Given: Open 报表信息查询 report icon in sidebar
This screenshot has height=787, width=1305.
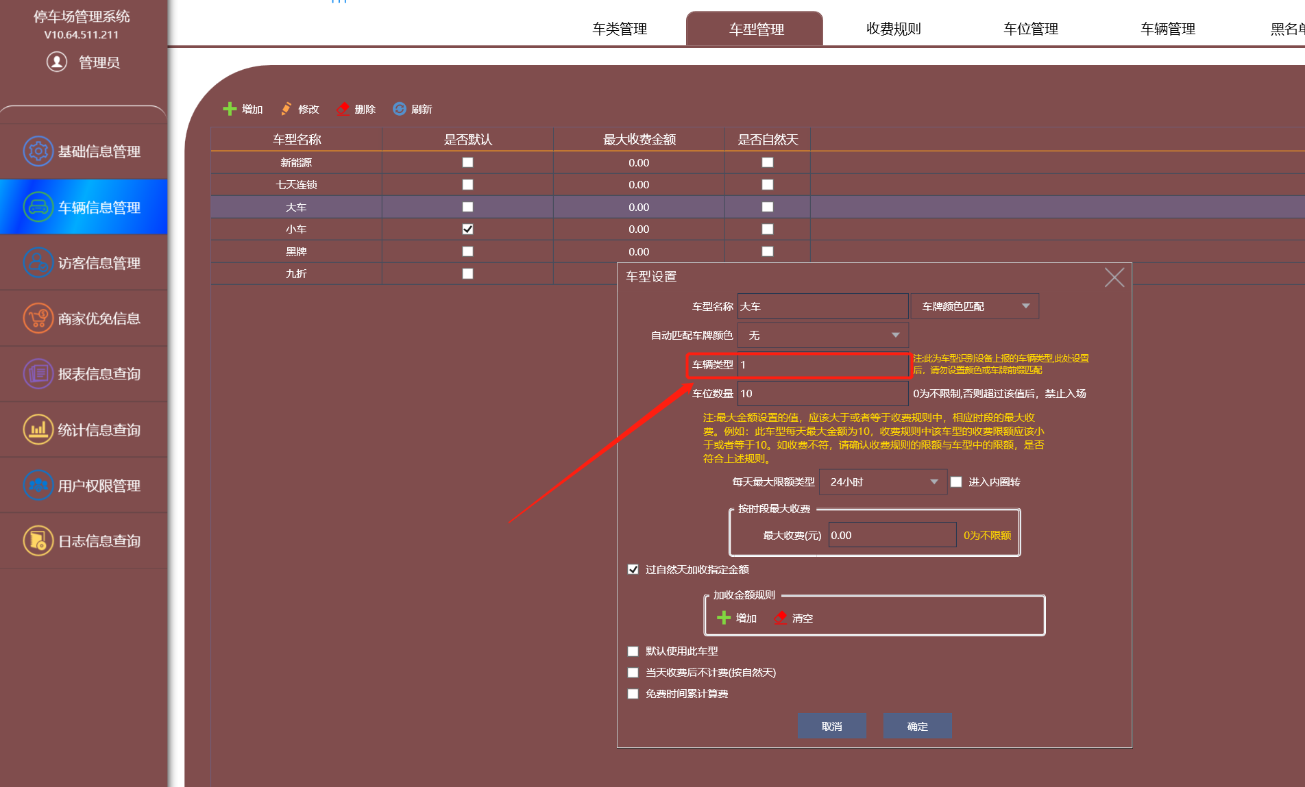Looking at the screenshot, I should 38,374.
